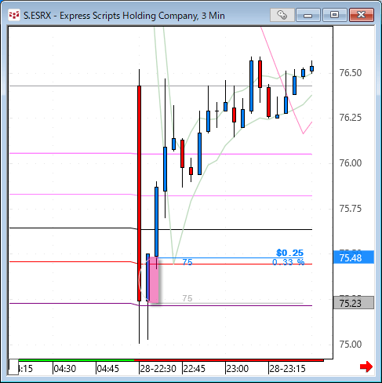Click the $0.25 profit annotation
Image resolution: width=382 pixels, height=383 pixels.
click(289, 253)
